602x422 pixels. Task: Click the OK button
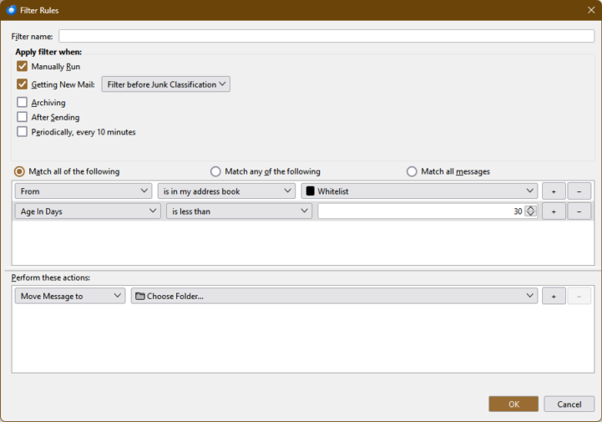tap(513, 404)
